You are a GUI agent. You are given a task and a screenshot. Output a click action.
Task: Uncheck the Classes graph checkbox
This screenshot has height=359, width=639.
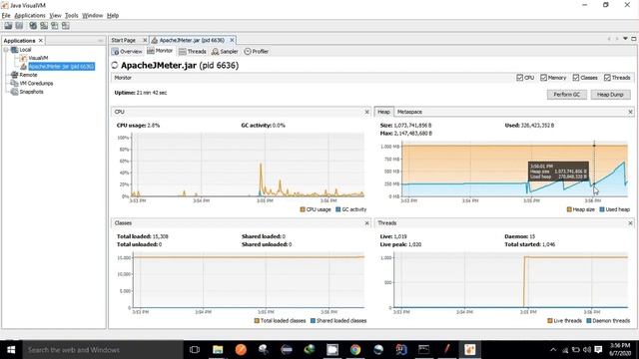[576, 78]
